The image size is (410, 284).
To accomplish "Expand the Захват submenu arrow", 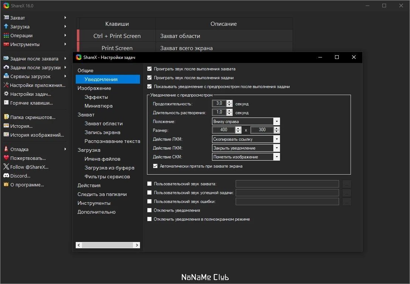I will point(65,17).
